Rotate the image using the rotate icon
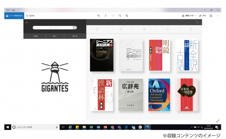226x139 pixels. 120,15
